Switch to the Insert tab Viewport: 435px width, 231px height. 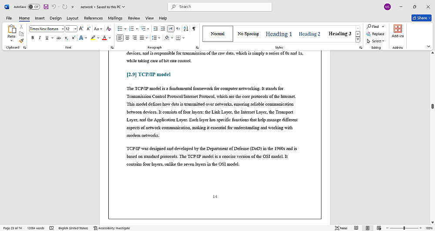40,18
